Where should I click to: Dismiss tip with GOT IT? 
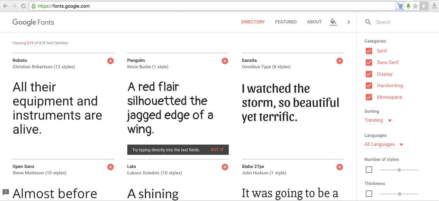coord(217,150)
